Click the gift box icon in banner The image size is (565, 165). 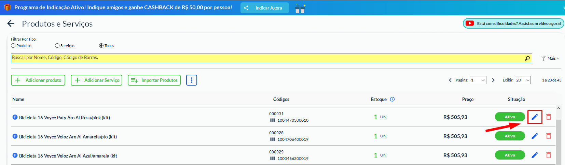click(x=300, y=8)
